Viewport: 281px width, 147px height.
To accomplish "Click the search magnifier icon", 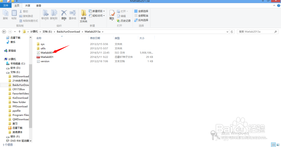I will click(276, 32).
